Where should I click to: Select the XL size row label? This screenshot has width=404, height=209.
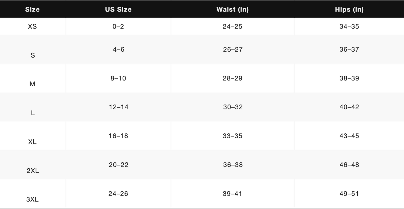(32, 142)
